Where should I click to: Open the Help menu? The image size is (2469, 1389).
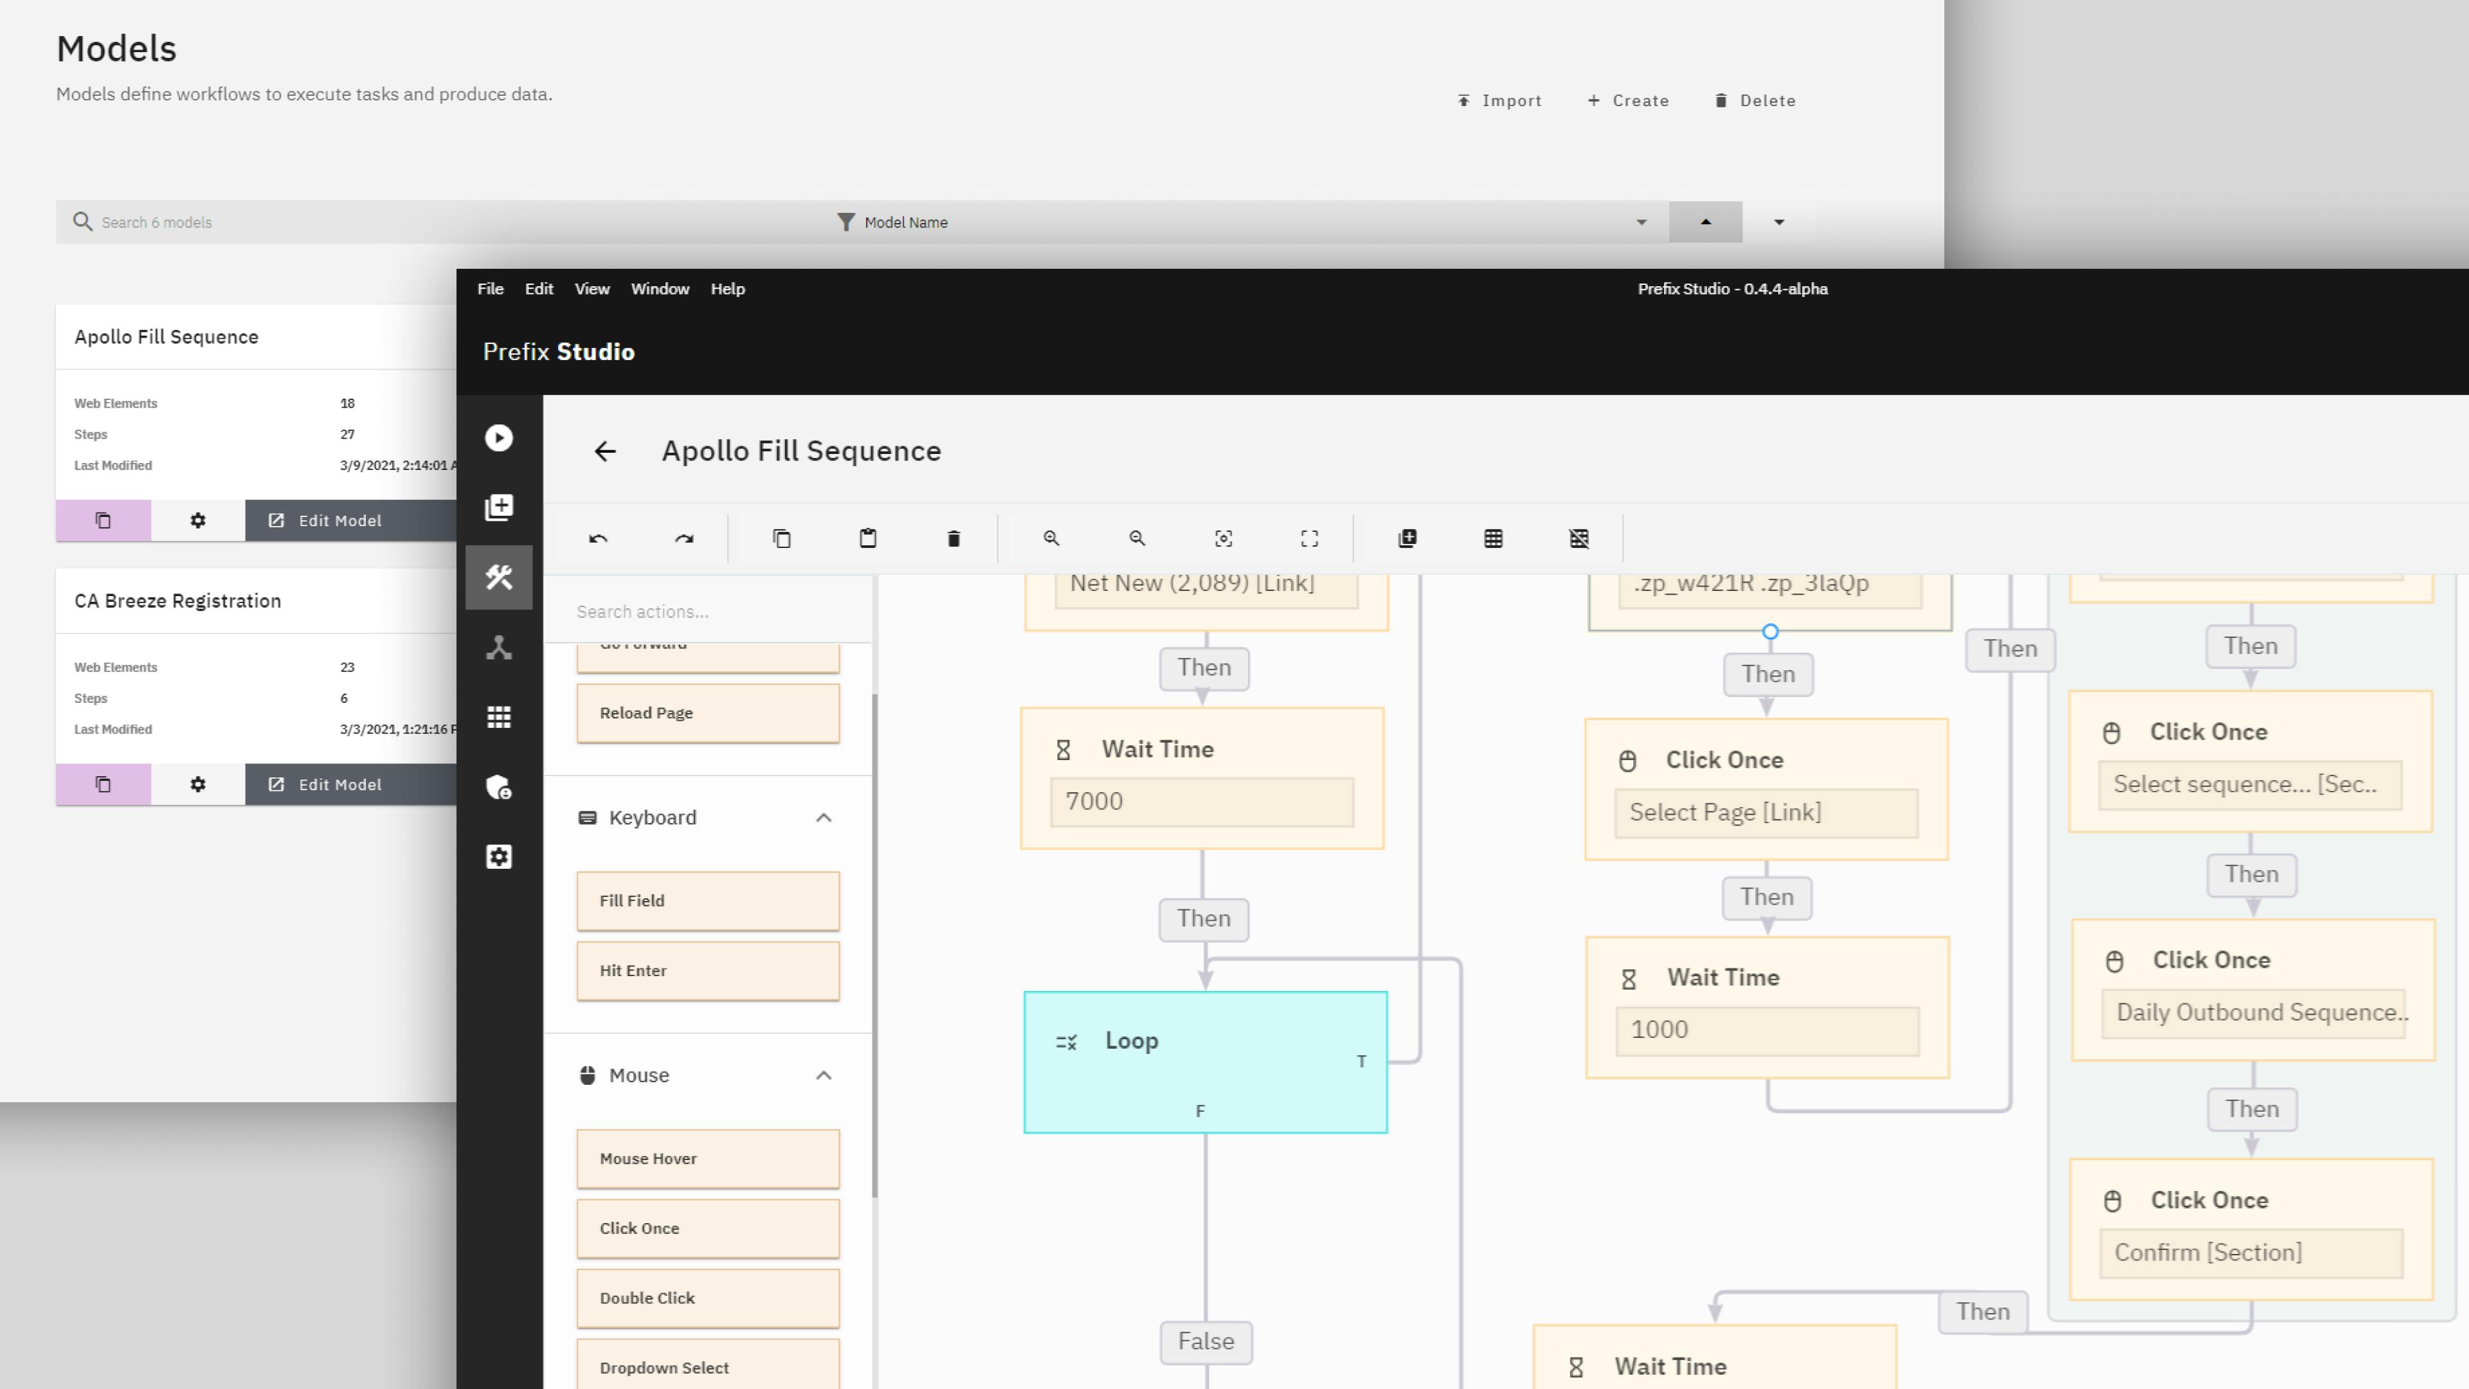pyautogui.click(x=727, y=289)
